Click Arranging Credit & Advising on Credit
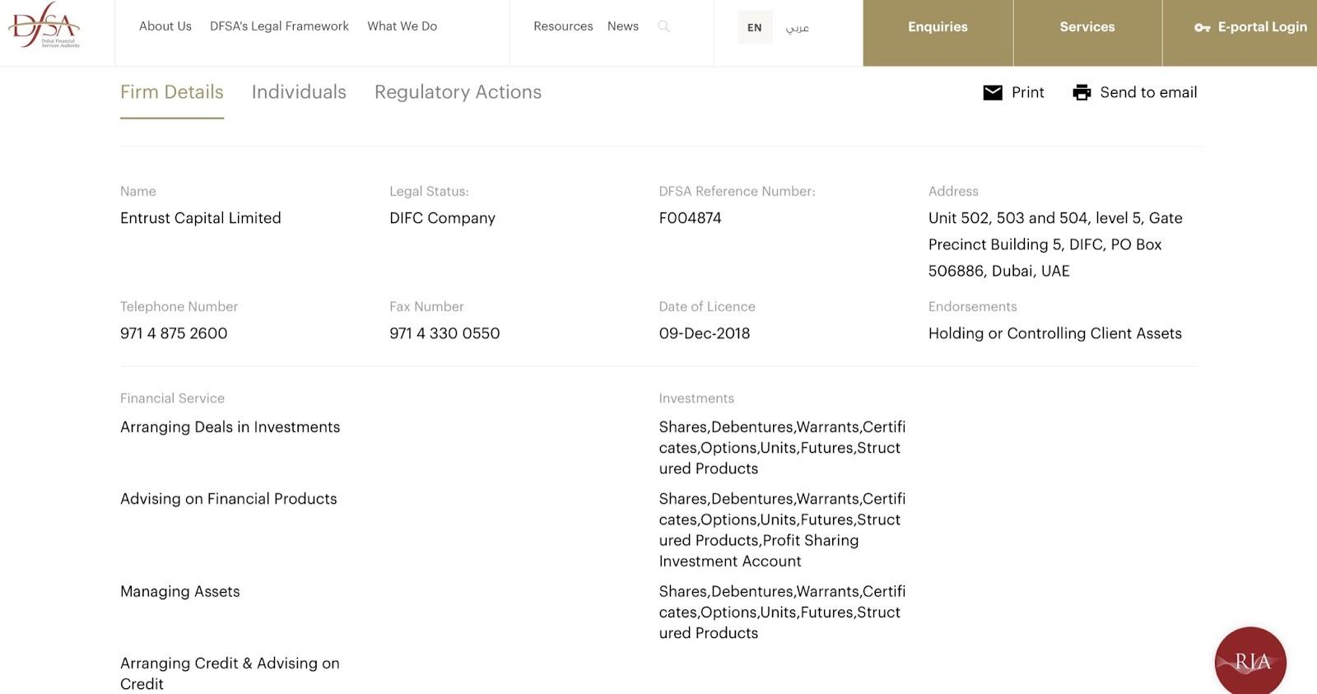This screenshot has height=694, width=1317. tap(230, 673)
